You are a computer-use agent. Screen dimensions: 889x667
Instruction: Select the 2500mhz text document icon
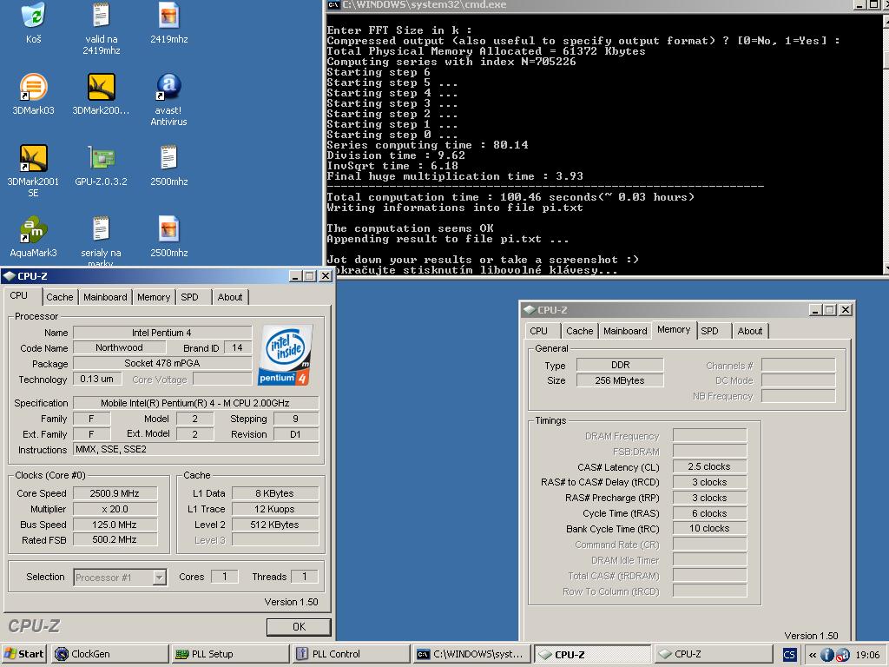pos(169,158)
